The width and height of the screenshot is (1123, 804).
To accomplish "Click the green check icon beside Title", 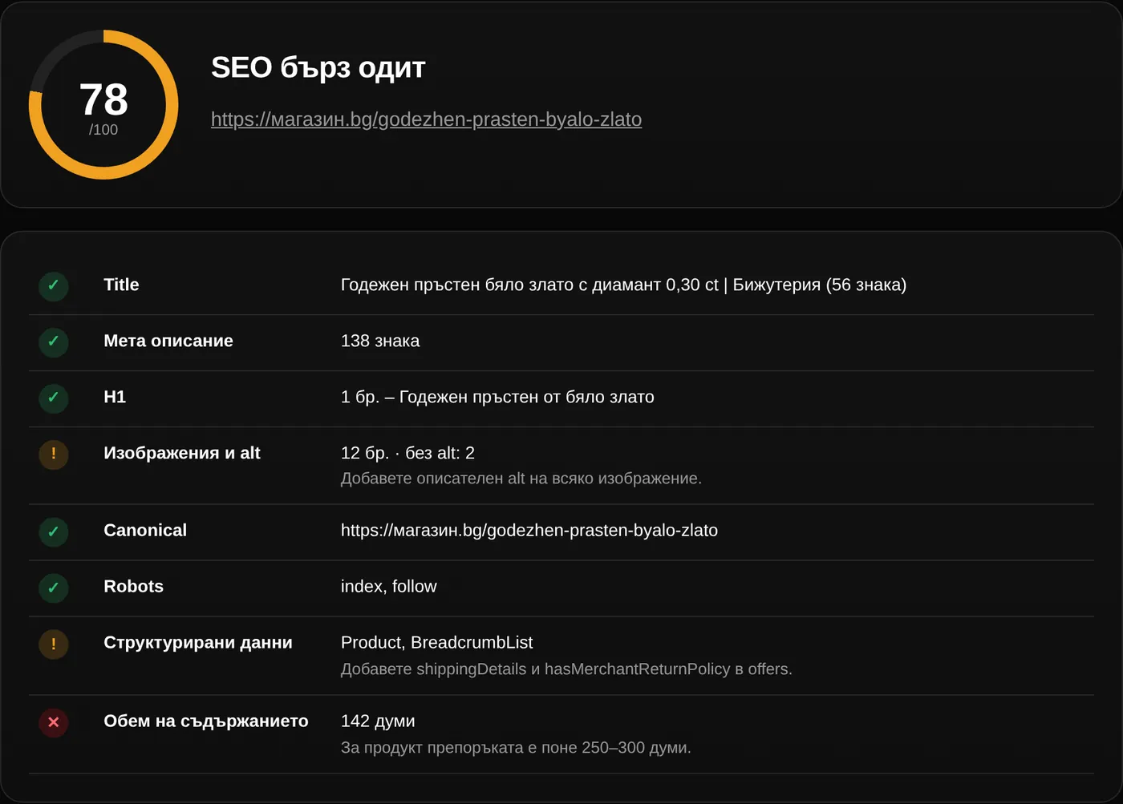I will coord(54,286).
